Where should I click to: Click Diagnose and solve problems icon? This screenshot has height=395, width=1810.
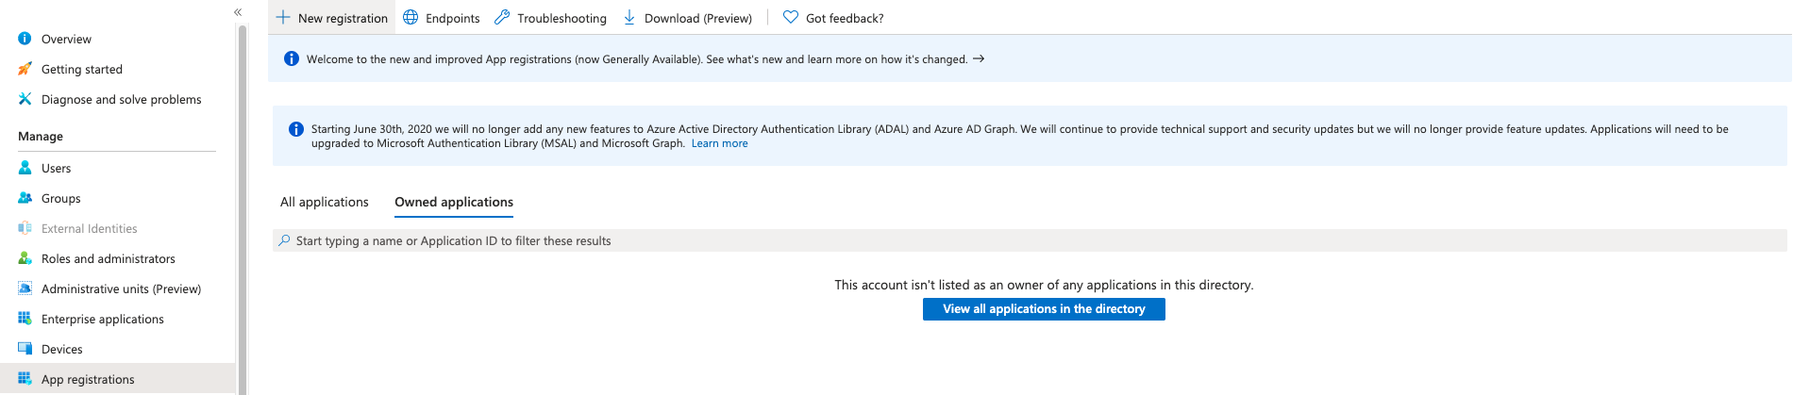[x=25, y=99]
